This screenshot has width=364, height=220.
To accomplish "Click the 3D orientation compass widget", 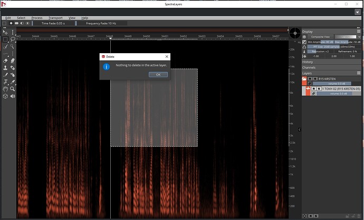I will click(295, 33).
